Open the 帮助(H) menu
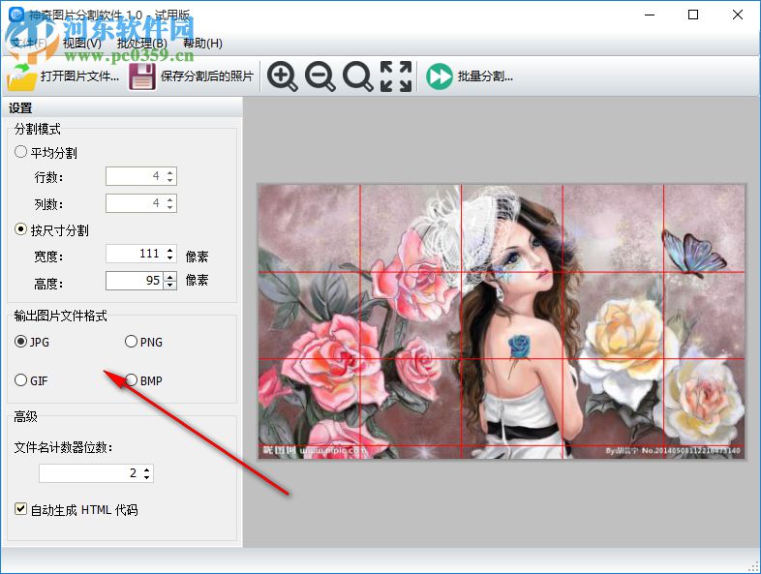 point(202,44)
